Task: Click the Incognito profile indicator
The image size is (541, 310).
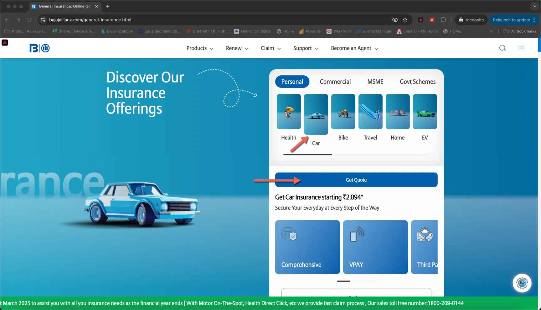Action: (x=471, y=20)
